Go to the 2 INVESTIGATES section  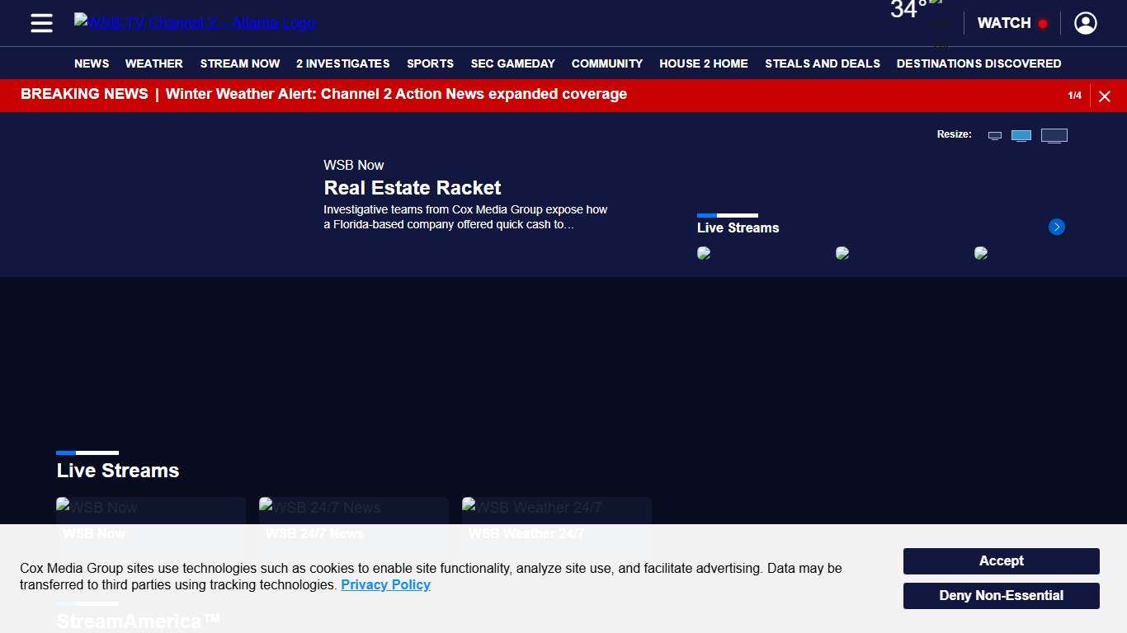click(x=342, y=63)
